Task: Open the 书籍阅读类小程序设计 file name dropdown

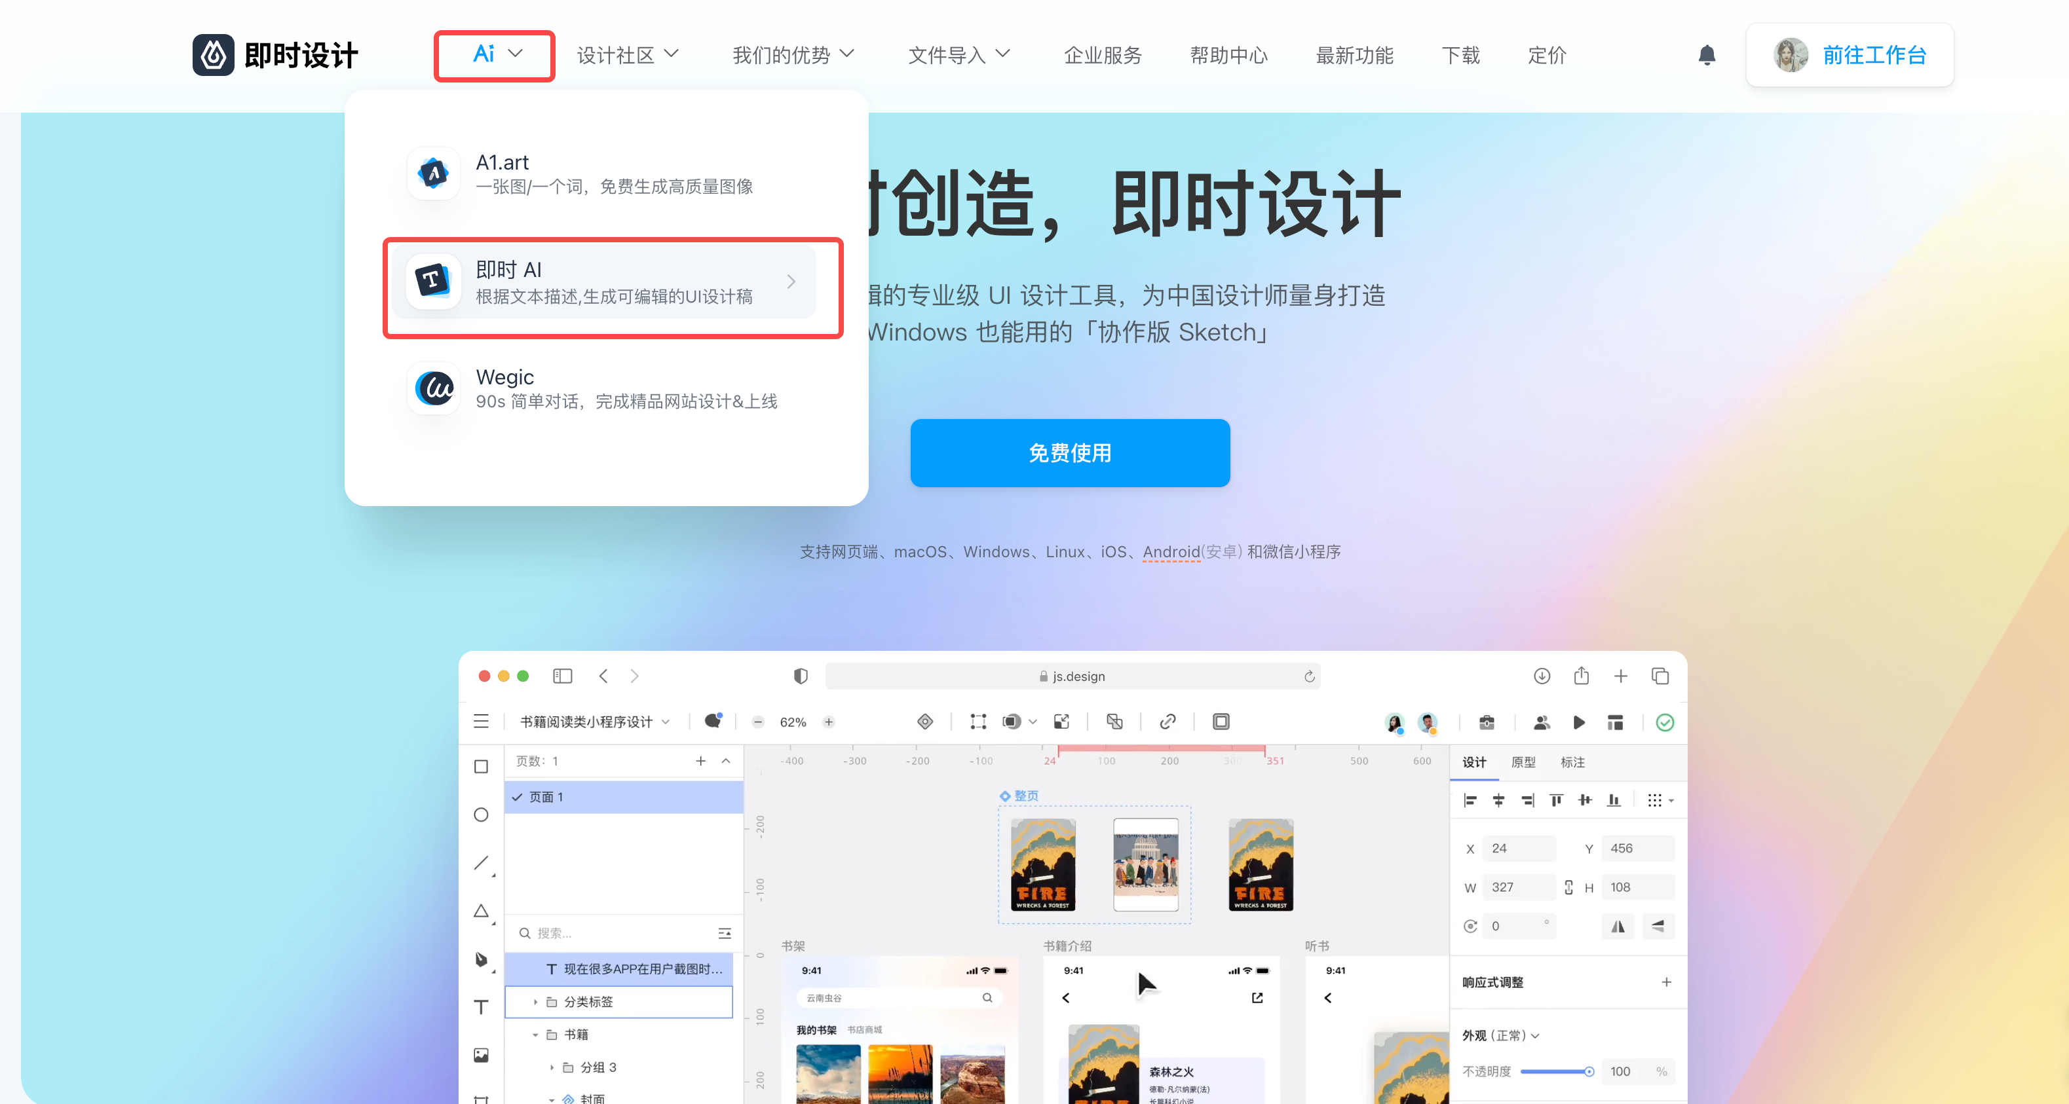Action: pos(595,722)
